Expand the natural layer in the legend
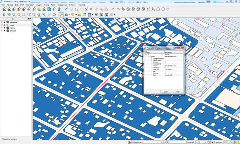 click(1, 28)
